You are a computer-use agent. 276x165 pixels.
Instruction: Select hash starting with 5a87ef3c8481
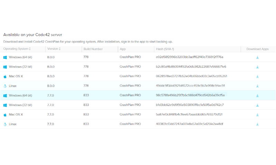click(x=189, y=114)
